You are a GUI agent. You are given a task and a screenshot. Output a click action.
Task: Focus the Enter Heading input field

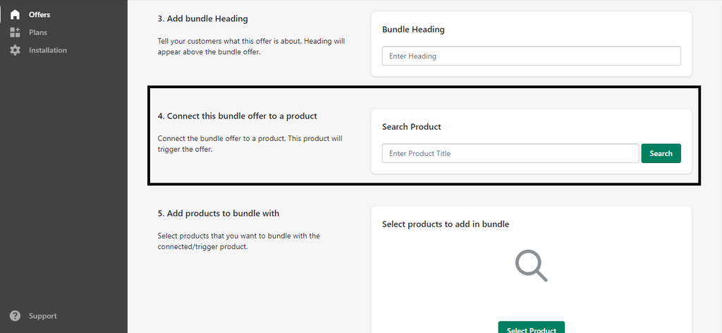531,56
